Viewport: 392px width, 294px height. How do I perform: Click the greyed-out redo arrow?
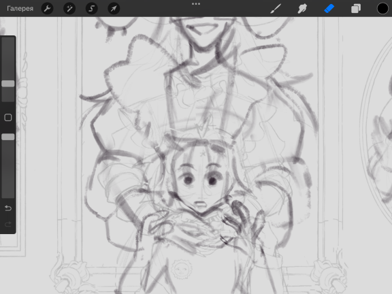click(x=8, y=224)
